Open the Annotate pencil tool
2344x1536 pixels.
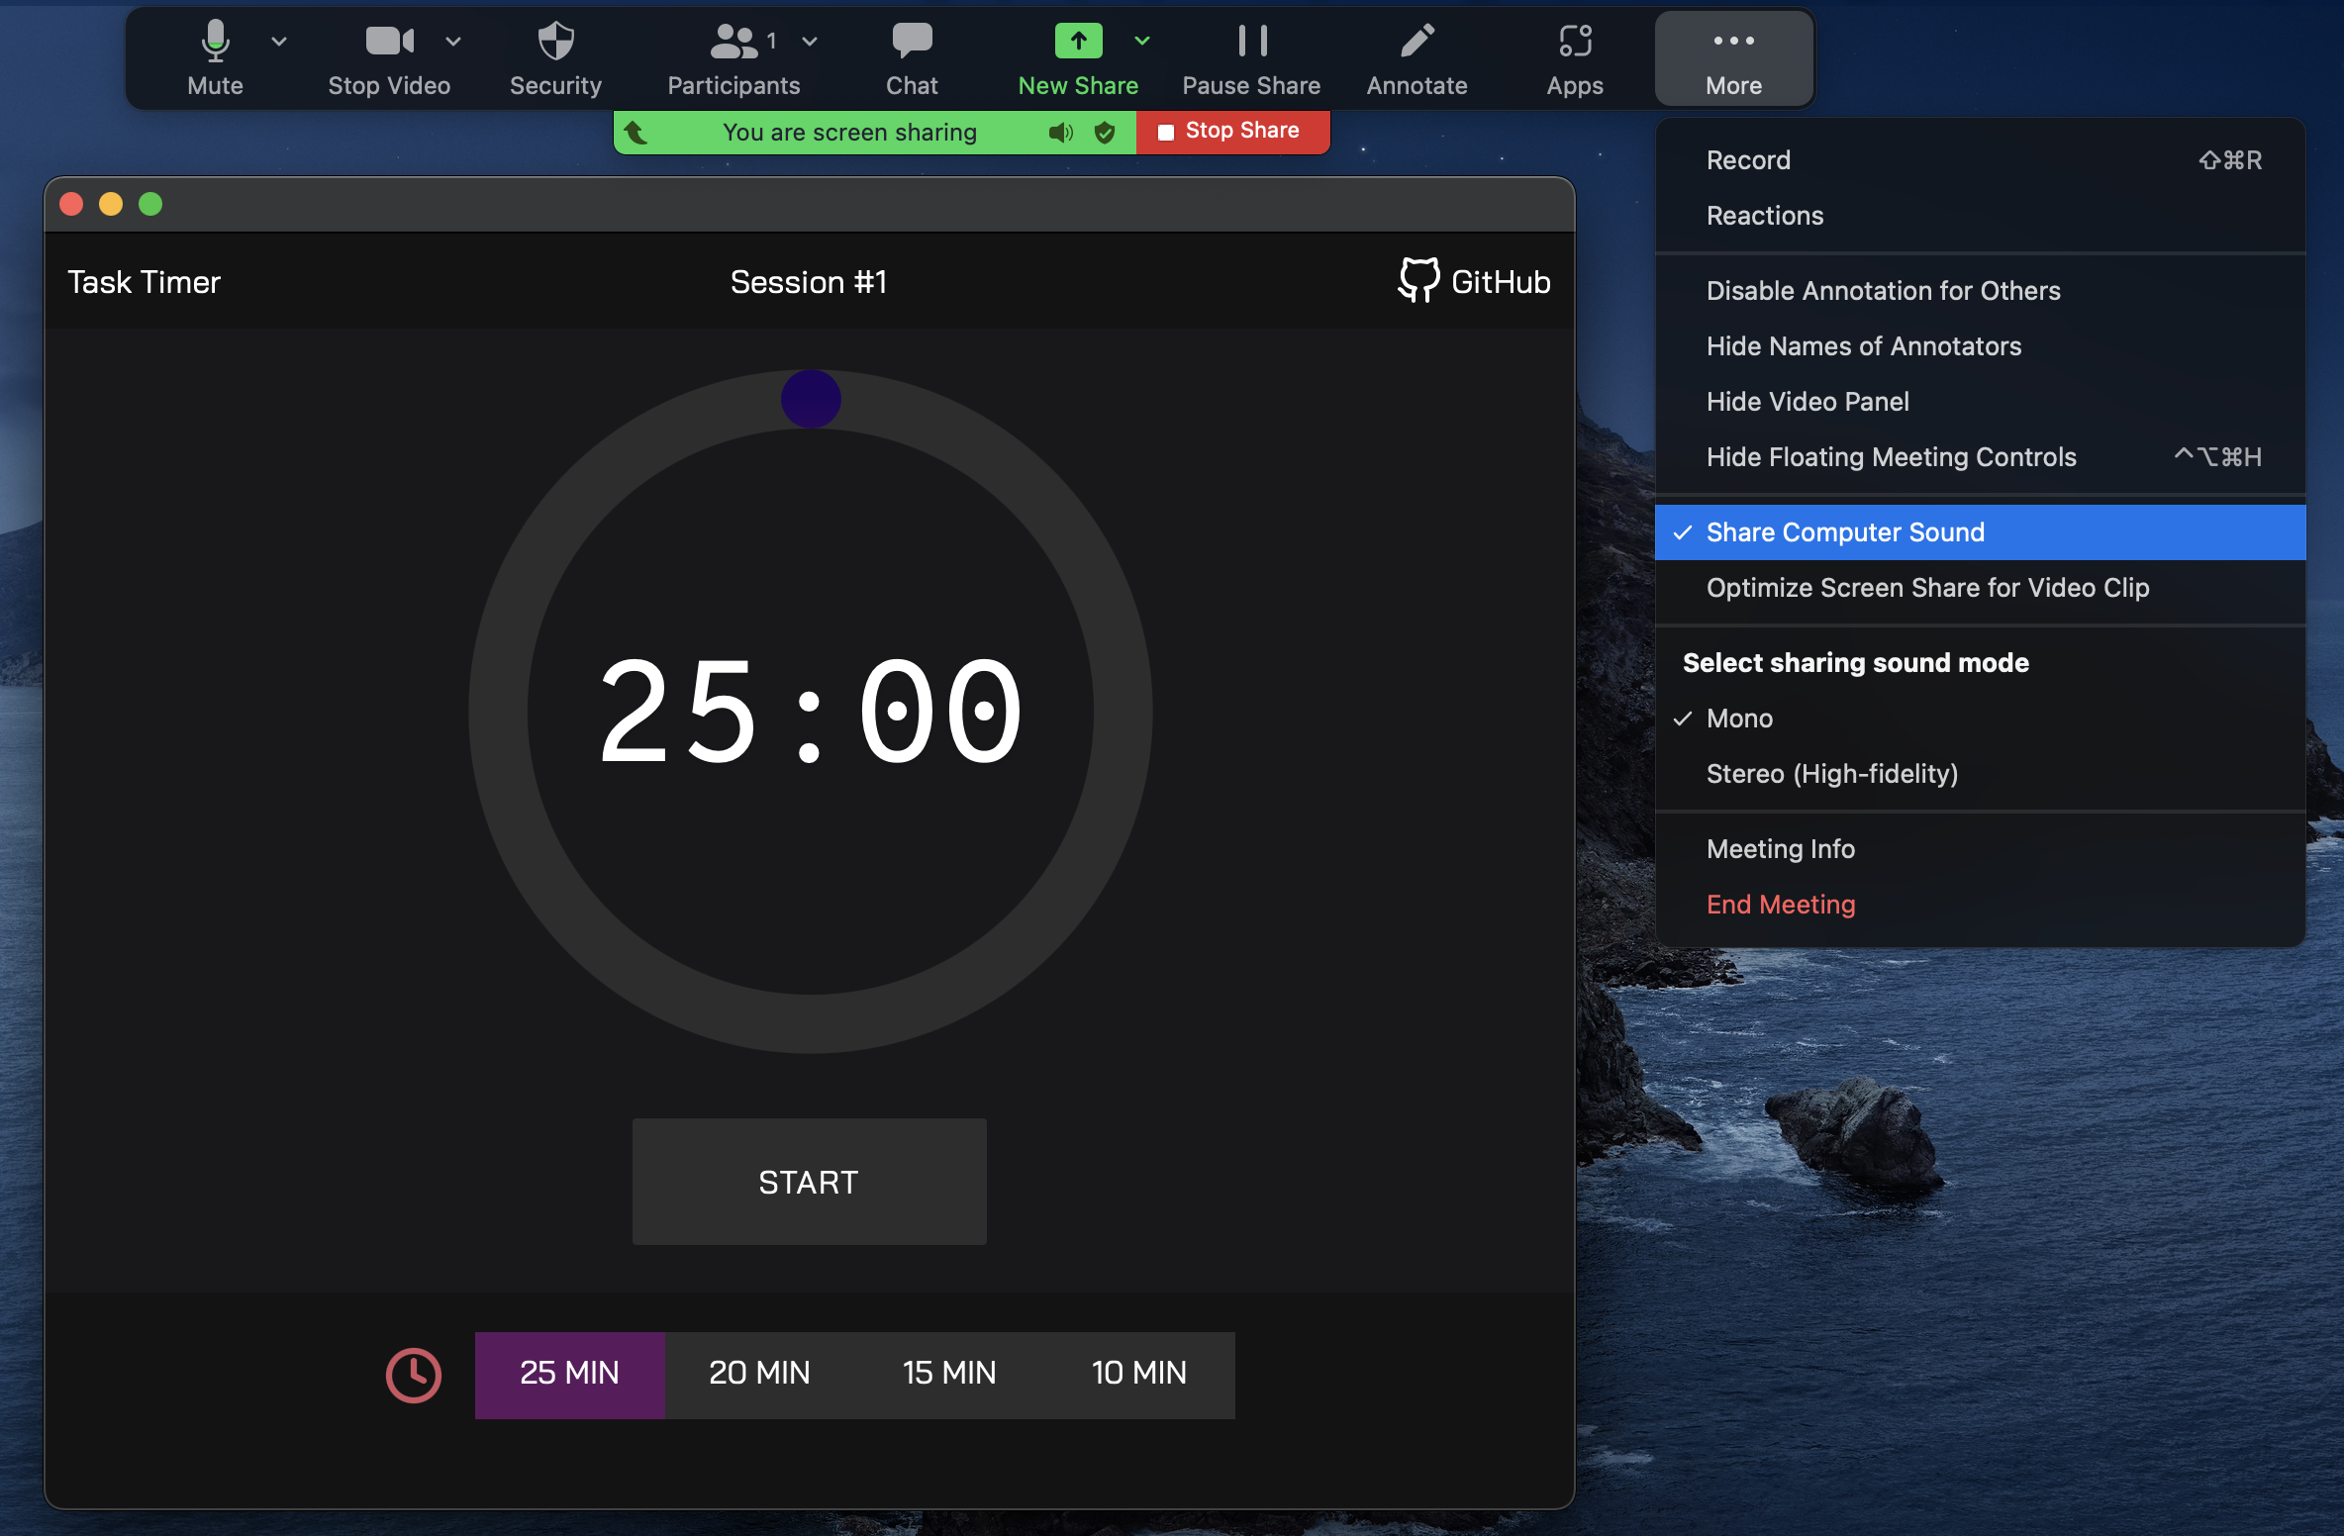pyautogui.click(x=1416, y=58)
